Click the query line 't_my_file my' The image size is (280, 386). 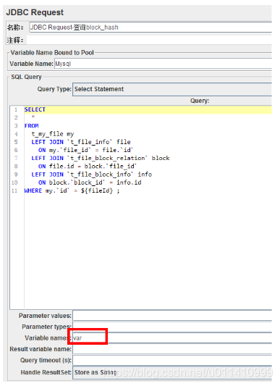click(52, 134)
